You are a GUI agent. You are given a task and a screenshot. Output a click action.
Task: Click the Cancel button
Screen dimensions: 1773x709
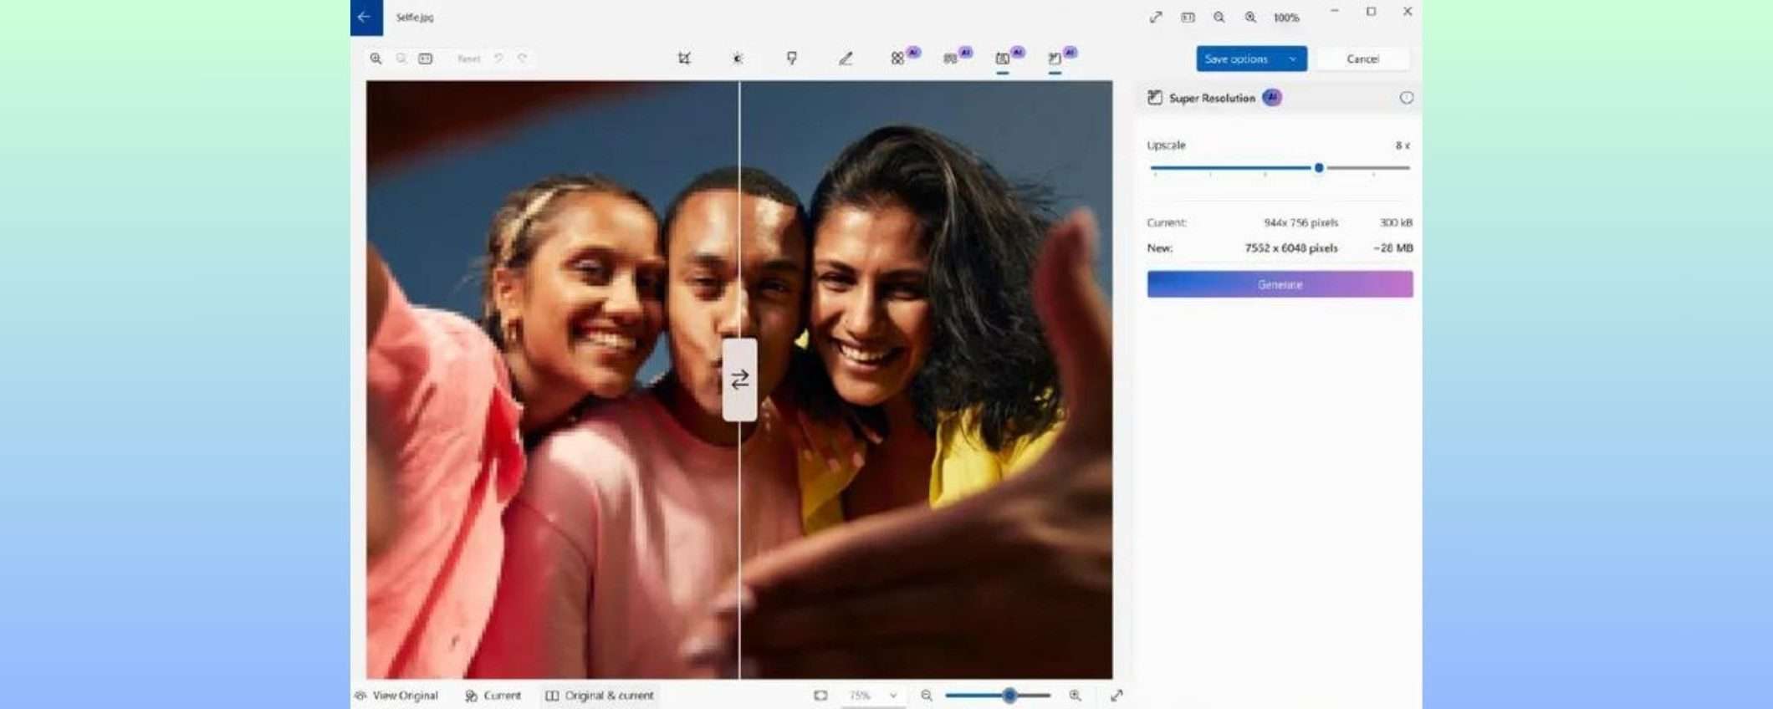click(x=1362, y=59)
